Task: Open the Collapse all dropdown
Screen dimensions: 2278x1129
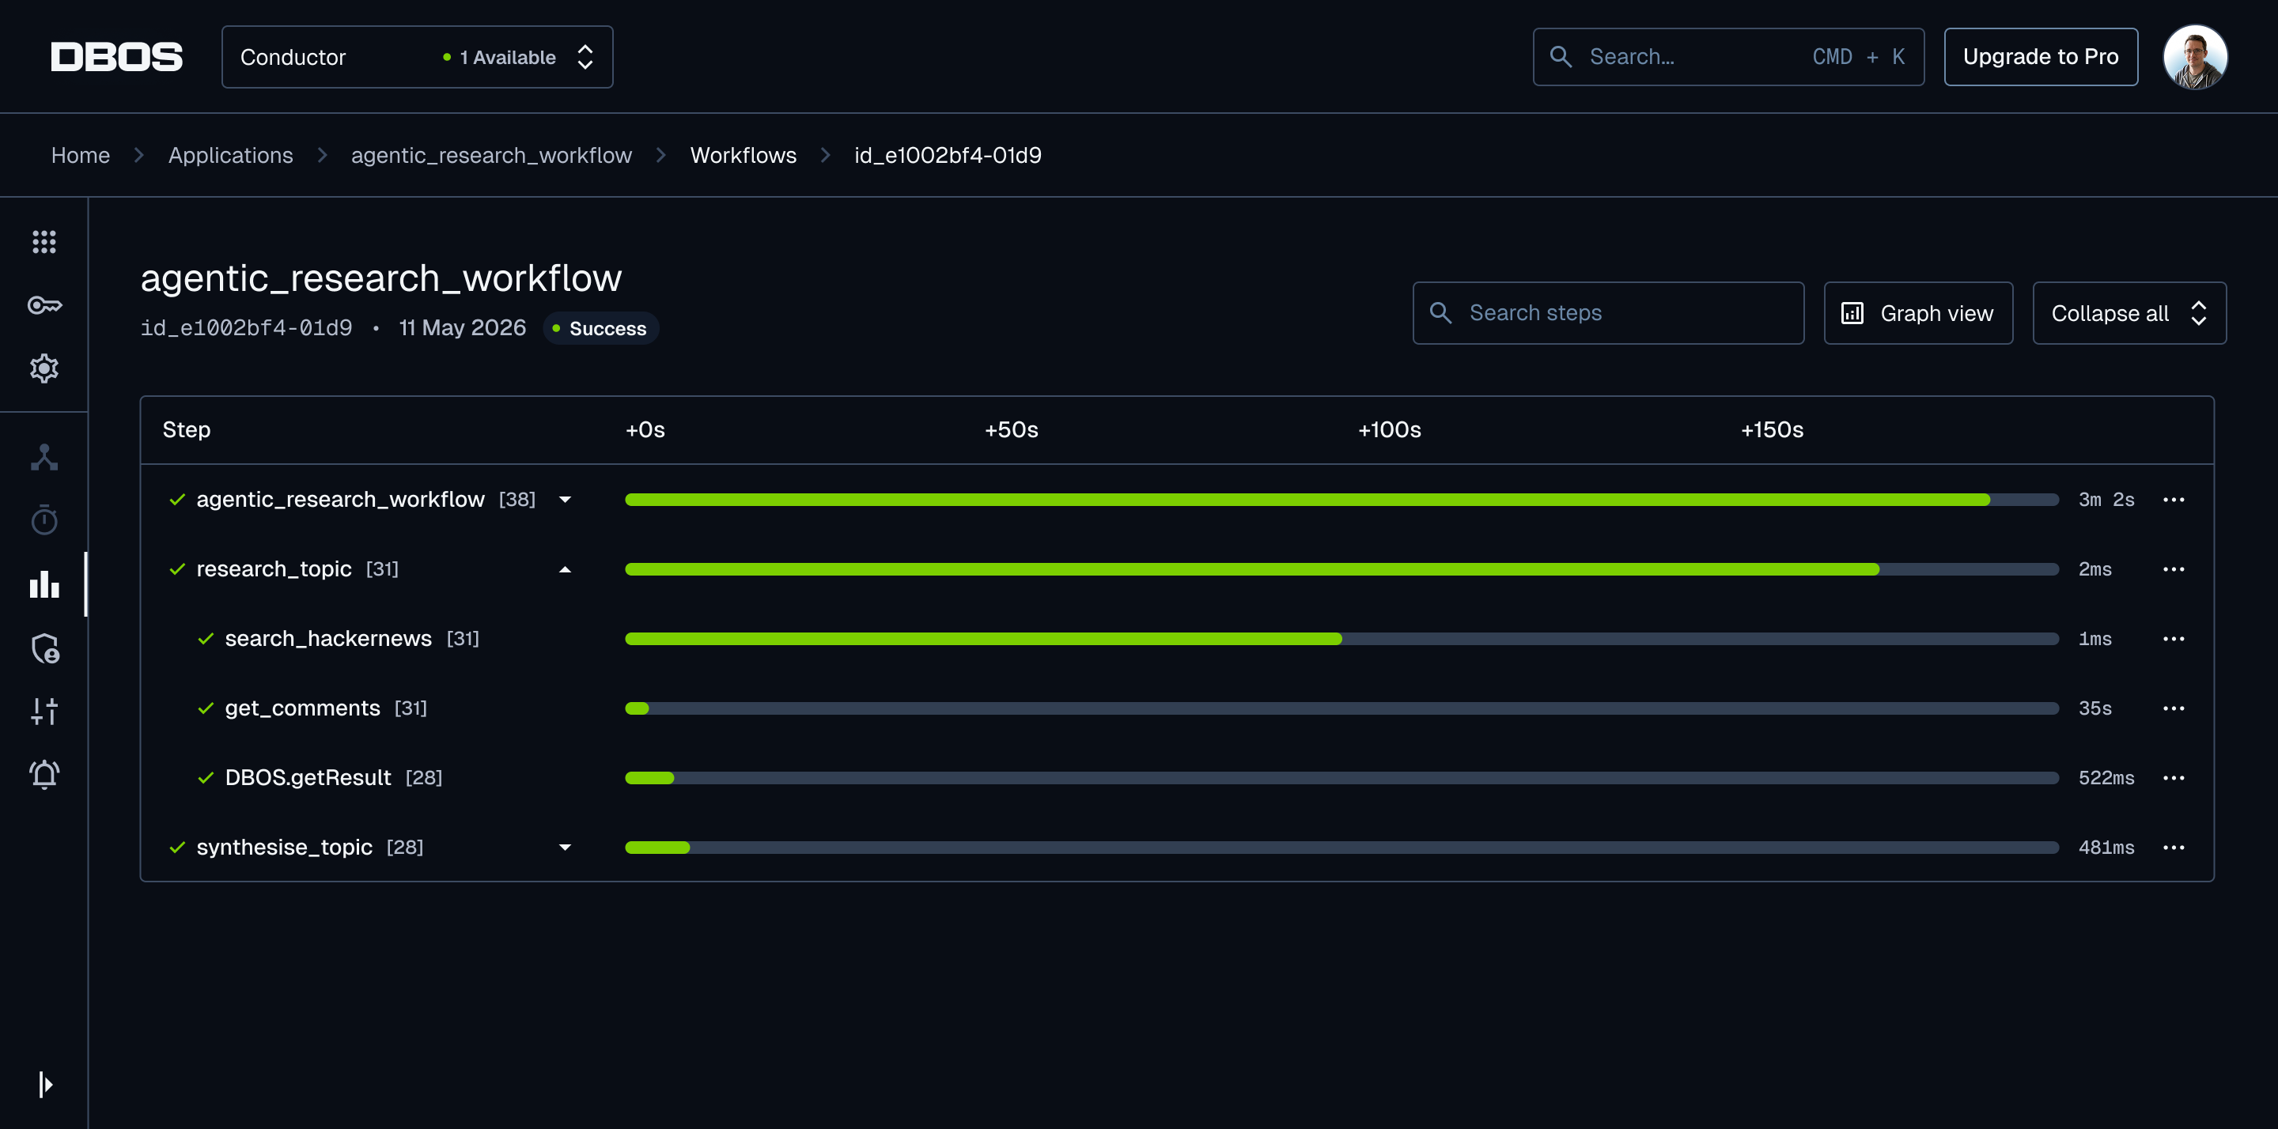Action: (2129, 313)
